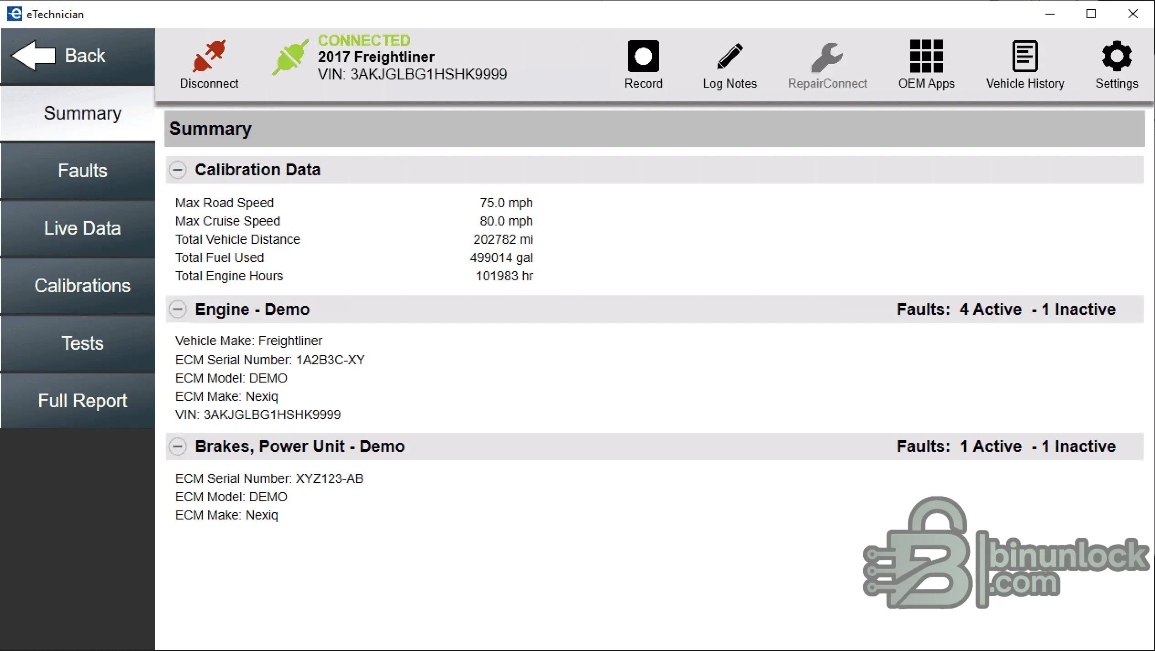Click the Engine section VIN line
This screenshot has width=1155, height=651.
point(258,415)
